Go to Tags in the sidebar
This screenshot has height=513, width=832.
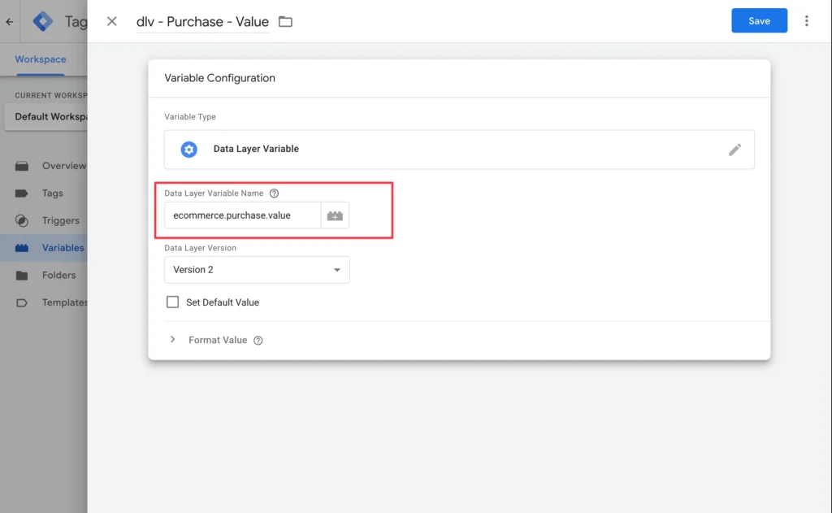(52, 193)
